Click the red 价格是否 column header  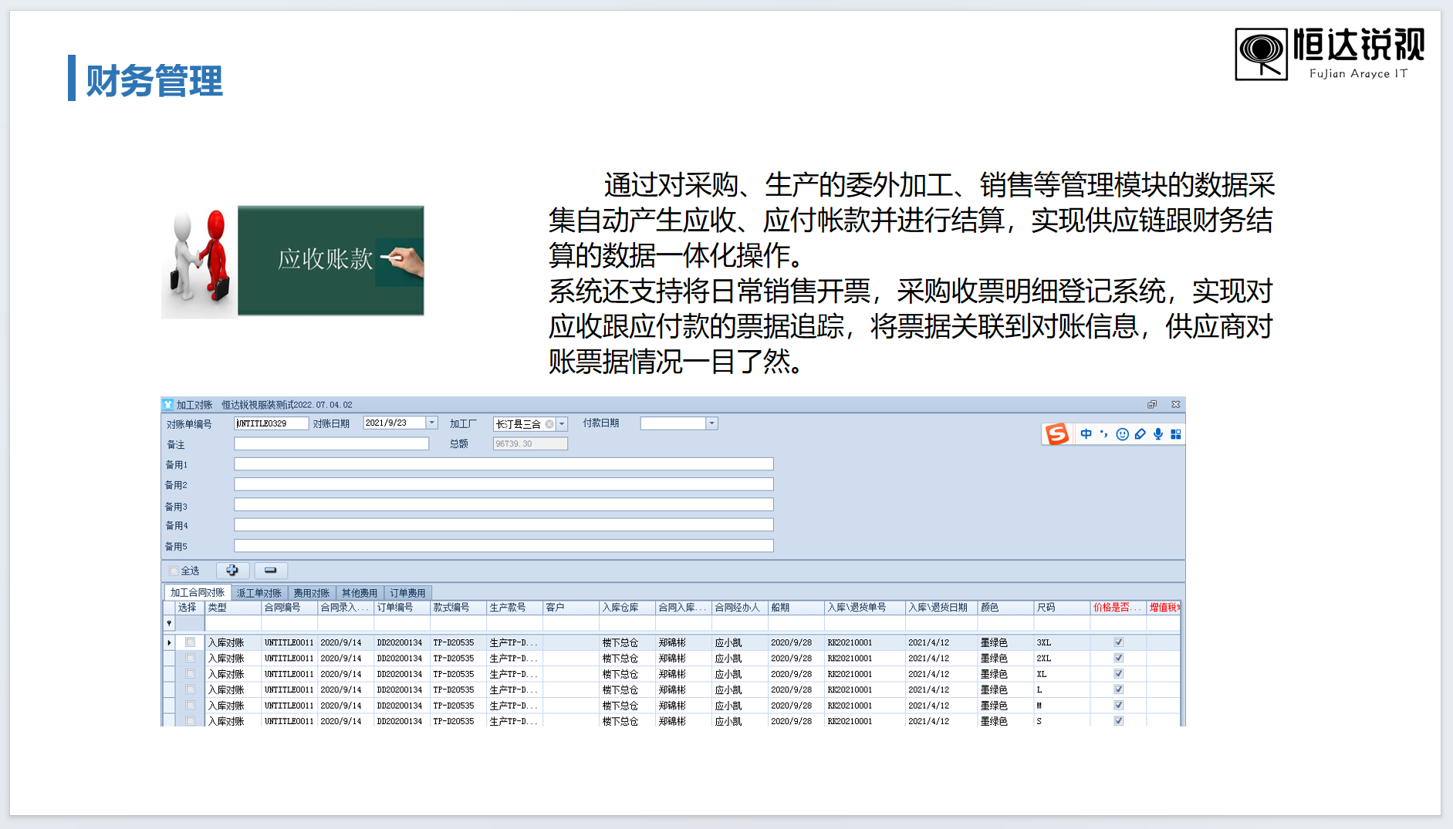[1118, 608]
